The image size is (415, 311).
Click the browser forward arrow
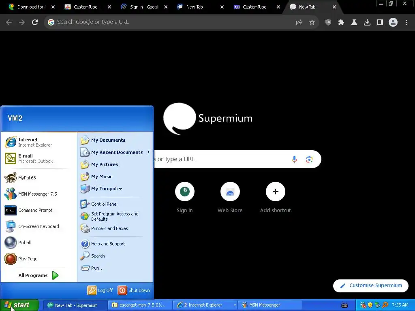point(22,22)
